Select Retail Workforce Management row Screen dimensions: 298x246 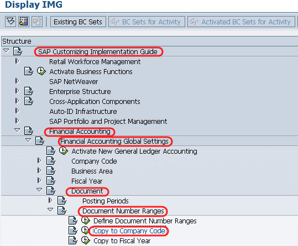click(x=95, y=62)
